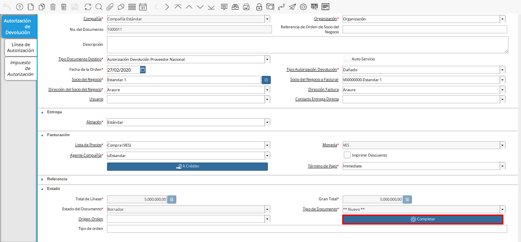Check the Imprimir Descuento checkbox
The height and width of the screenshot is (242, 521).
[x=347, y=155]
